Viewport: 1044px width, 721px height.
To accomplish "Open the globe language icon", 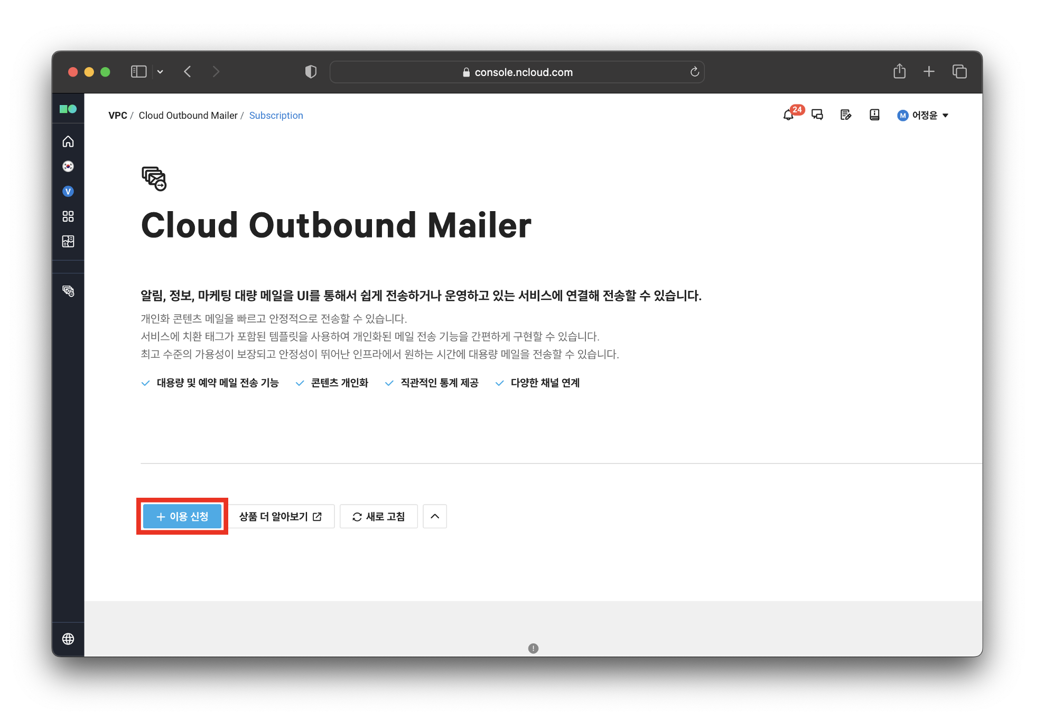I will 68,639.
